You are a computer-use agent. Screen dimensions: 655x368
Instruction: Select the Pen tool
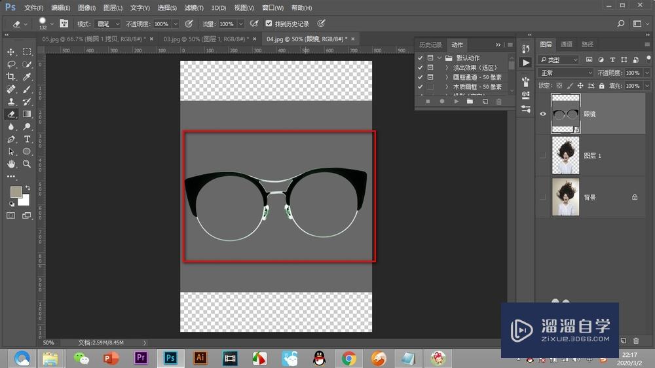pos(11,139)
